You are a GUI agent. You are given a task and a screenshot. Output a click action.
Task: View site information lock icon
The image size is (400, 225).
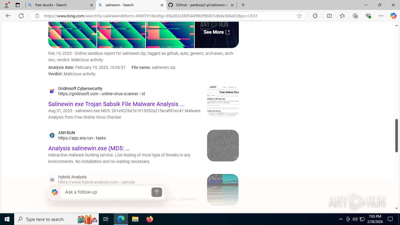[37, 16]
